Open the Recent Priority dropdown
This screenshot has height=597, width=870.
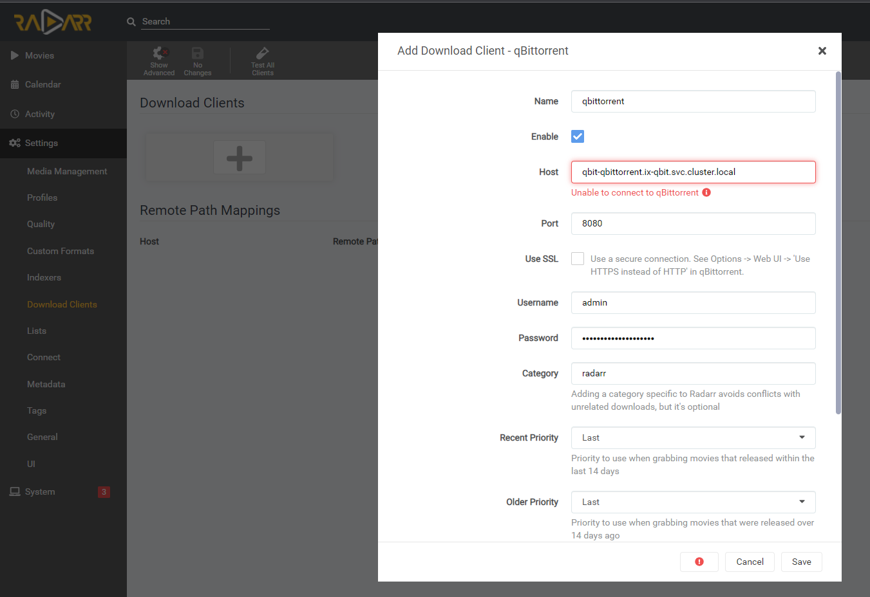[x=693, y=437]
